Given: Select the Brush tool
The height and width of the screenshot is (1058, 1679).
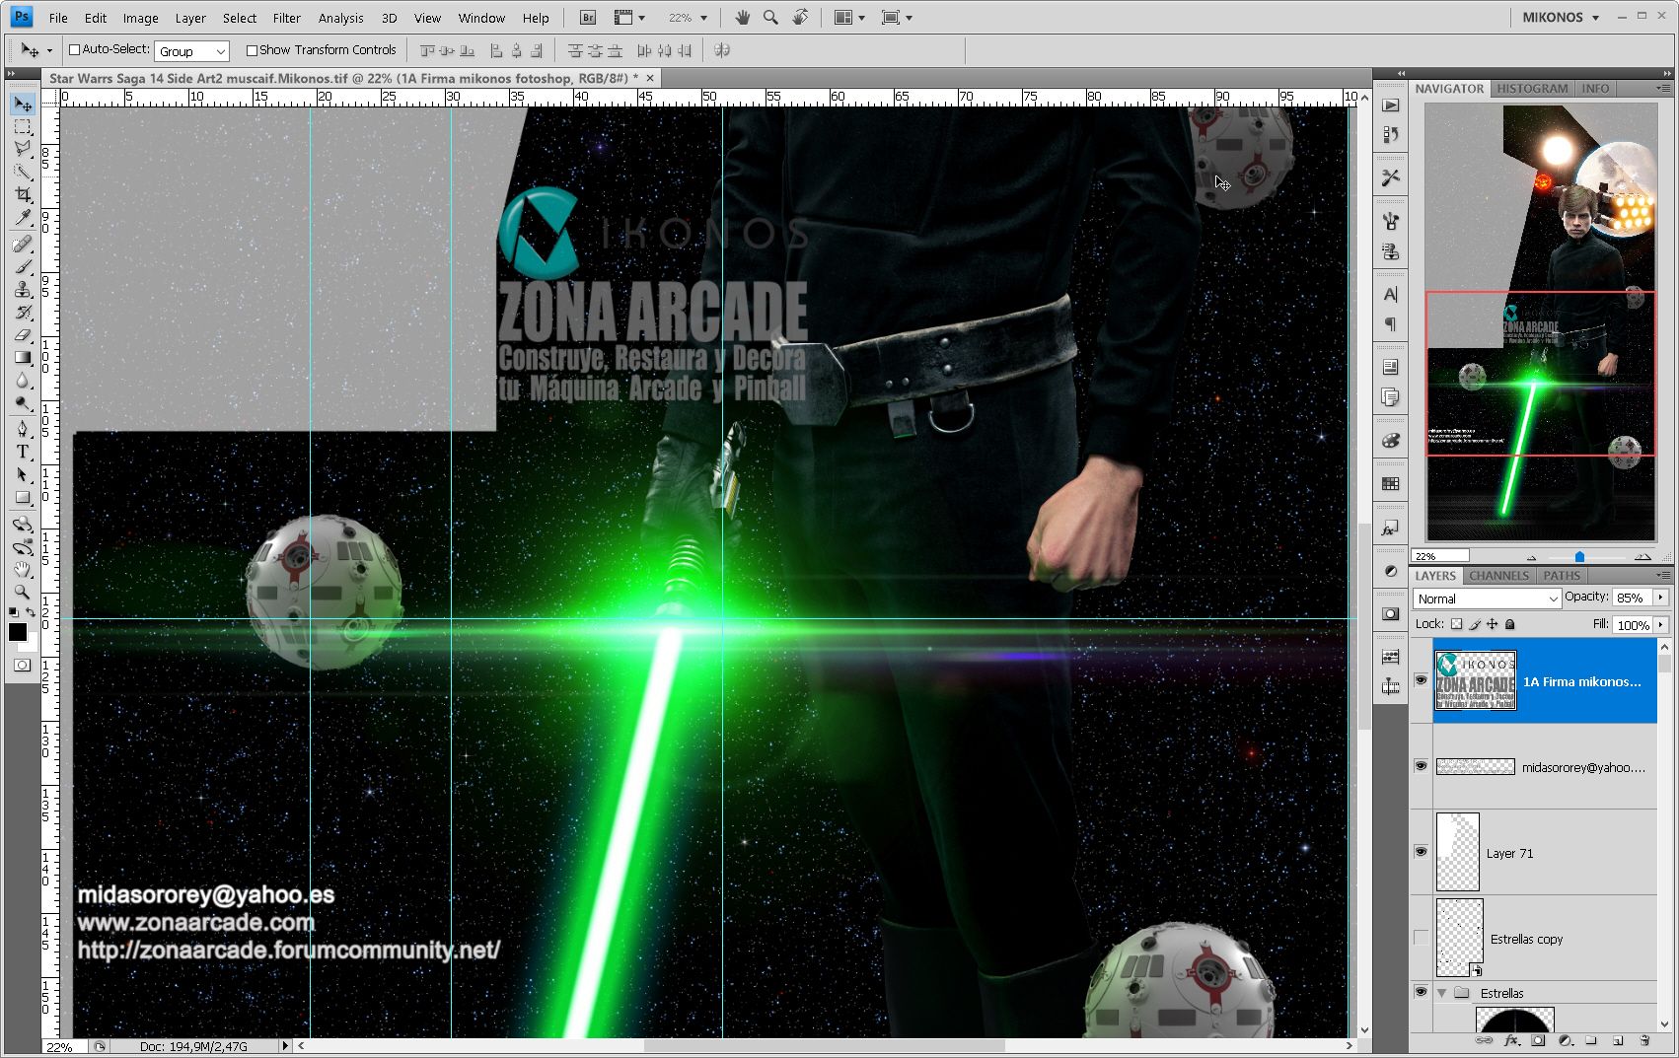Looking at the screenshot, I should (23, 267).
